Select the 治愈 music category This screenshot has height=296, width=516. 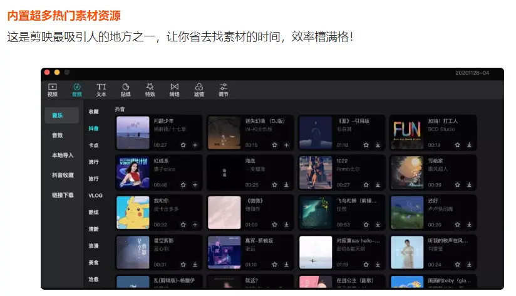click(x=93, y=279)
